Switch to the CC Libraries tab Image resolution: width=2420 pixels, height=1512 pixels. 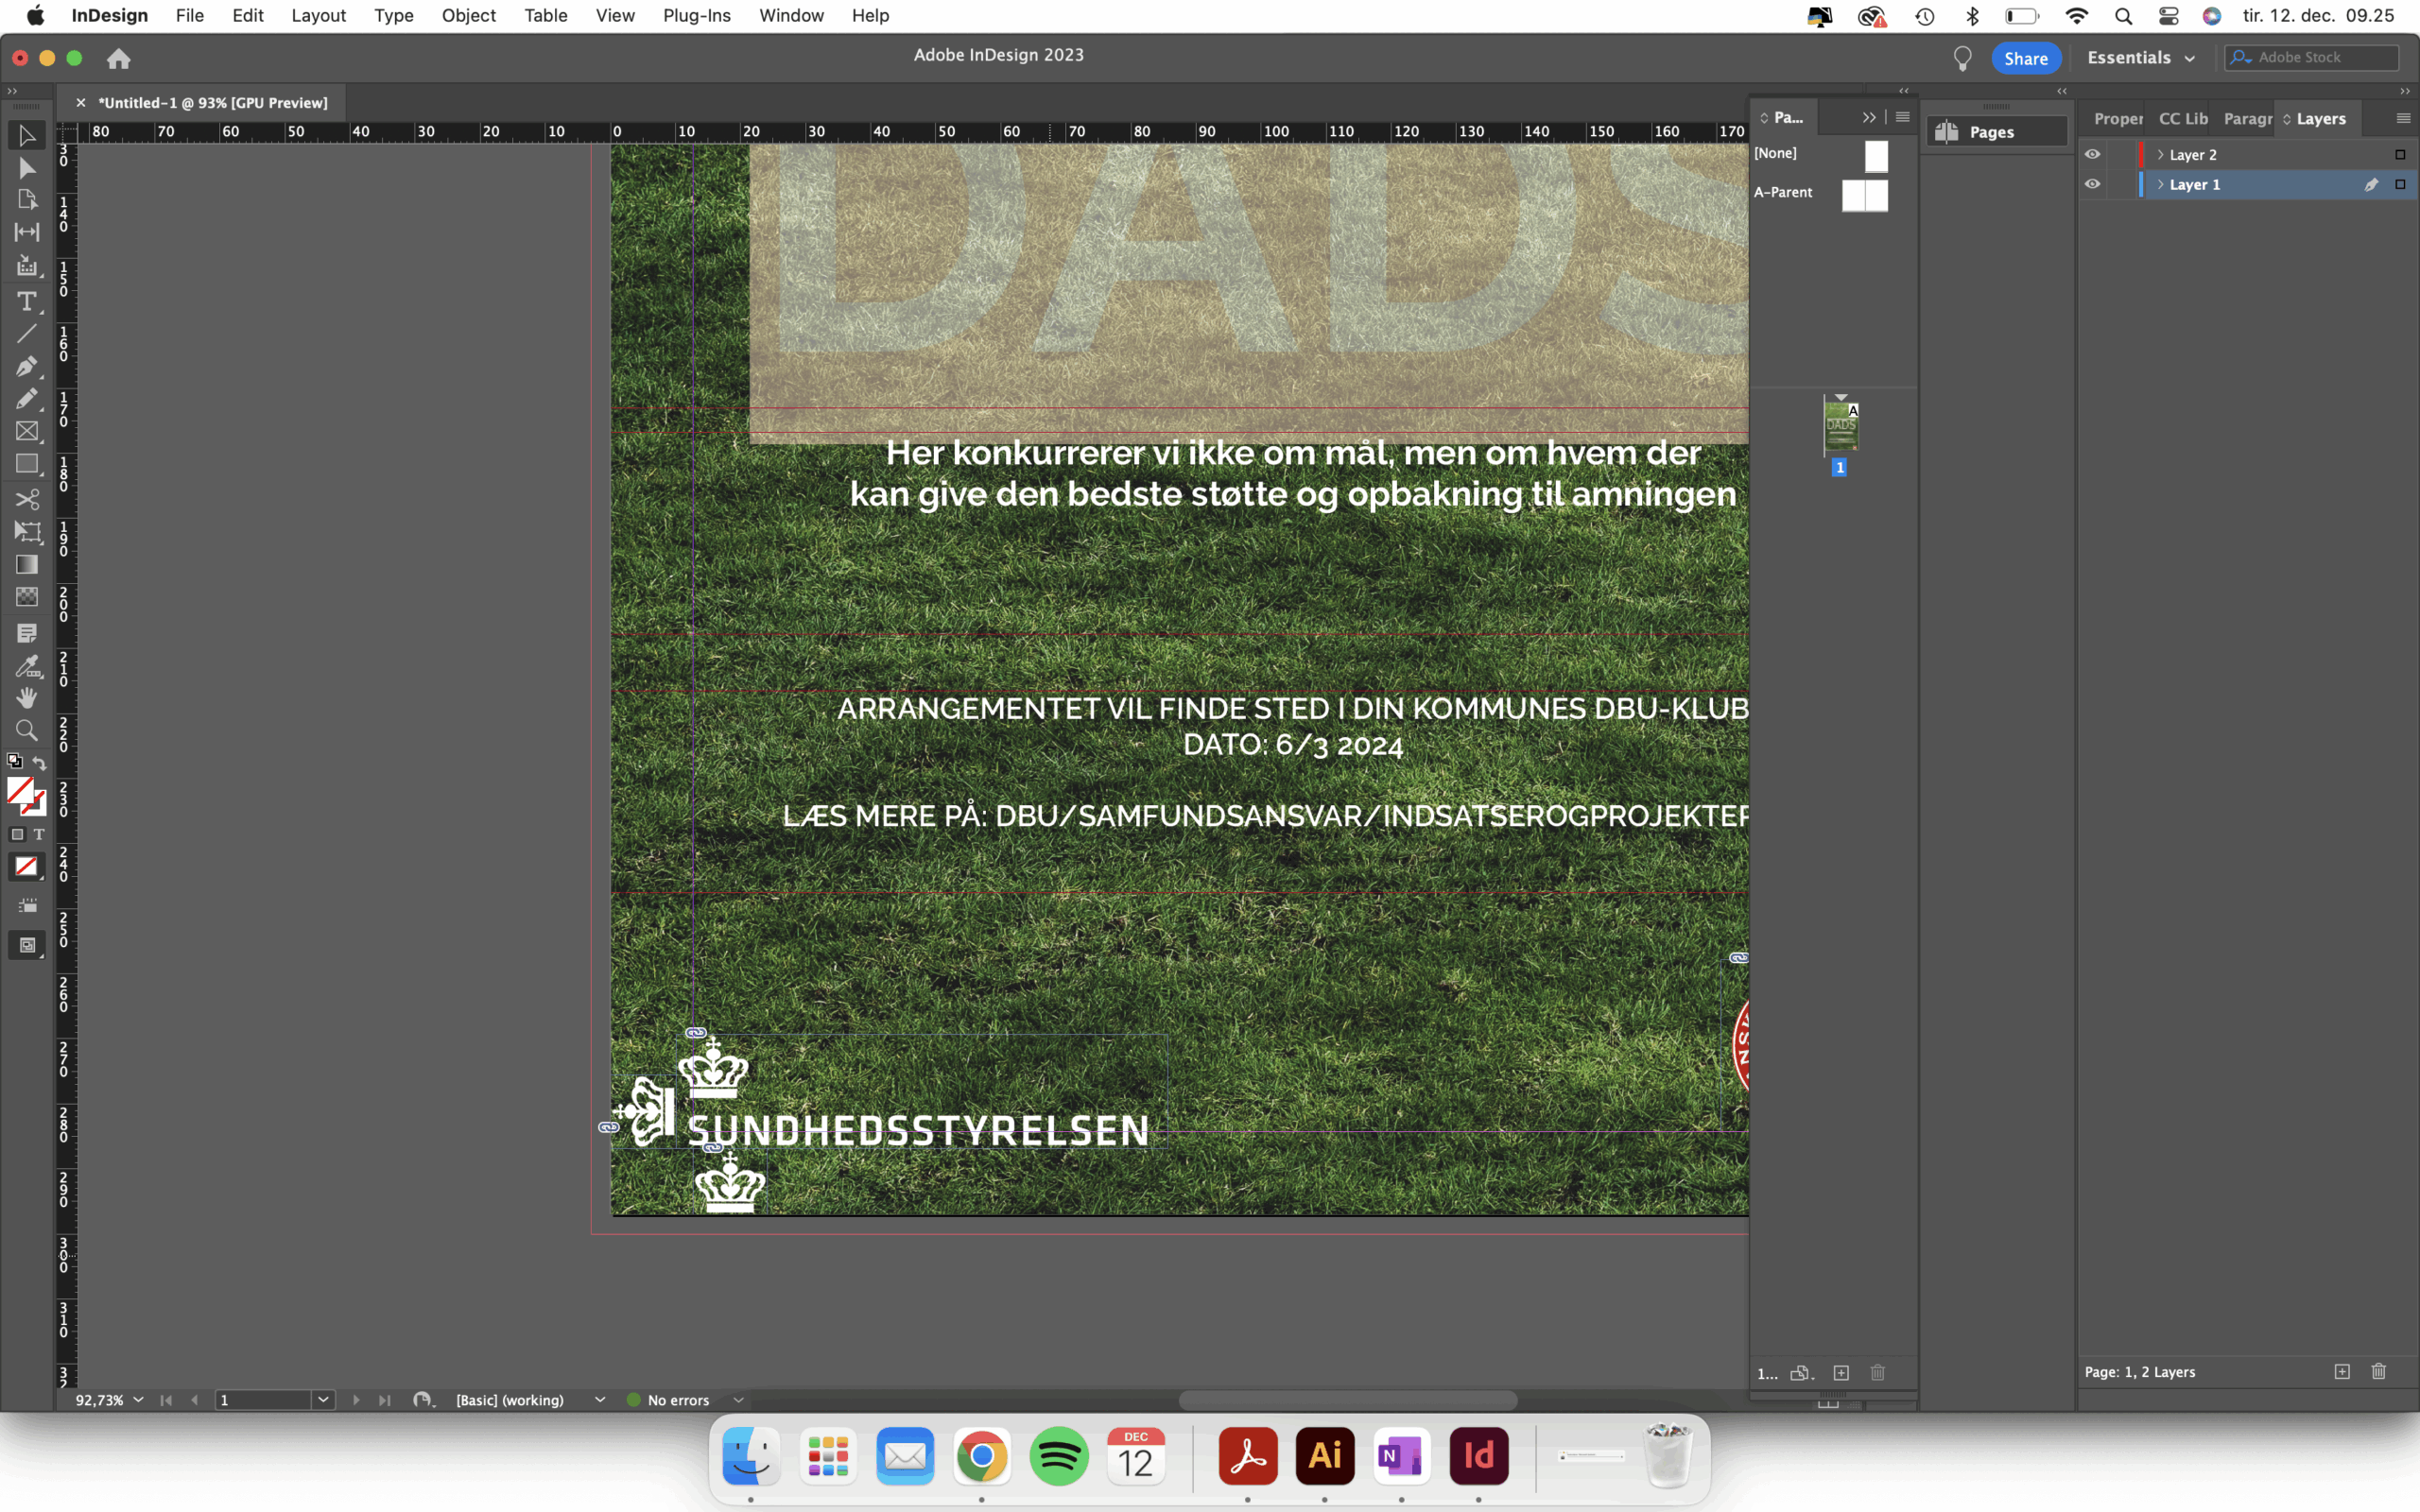(x=2182, y=119)
